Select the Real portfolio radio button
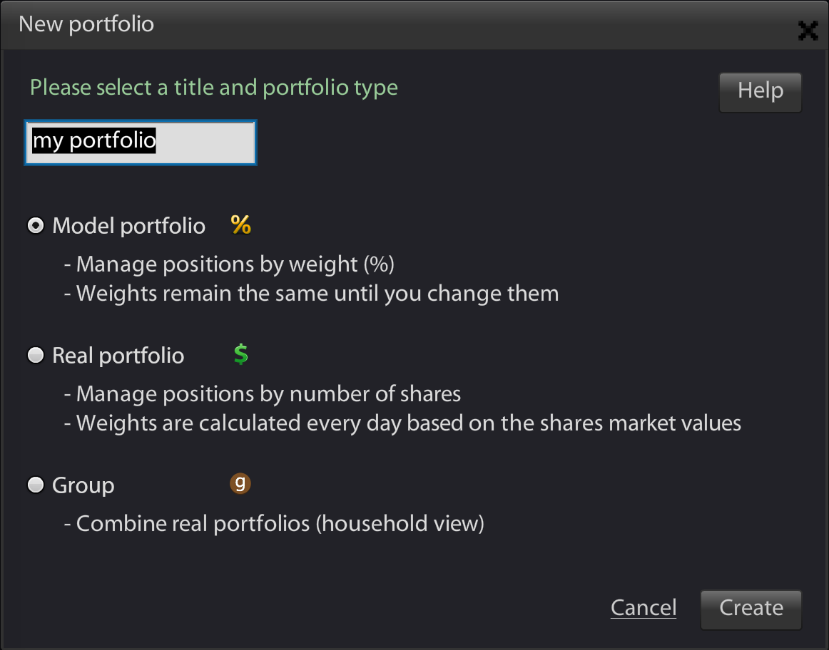Image resolution: width=829 pixels, height=650 pixels. (x=36, y=355)
